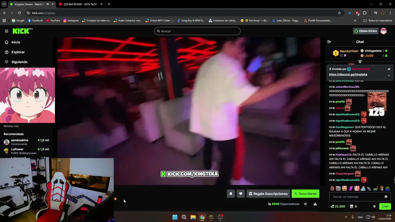This screenshot has width=395, height=222.
Task: Hide the pinned message with eye icon
Action: (389, 69)
